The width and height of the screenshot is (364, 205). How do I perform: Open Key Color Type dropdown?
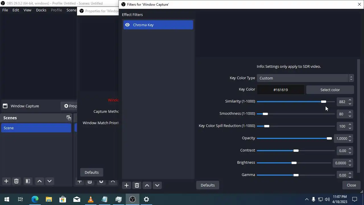(305, 78)
